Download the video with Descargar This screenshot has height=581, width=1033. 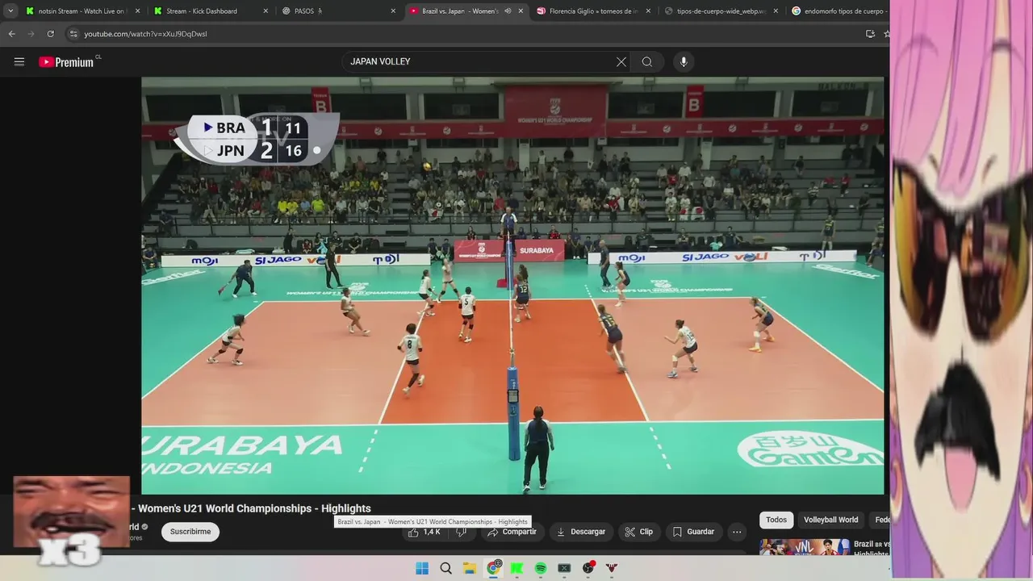[x=581, y=532]
